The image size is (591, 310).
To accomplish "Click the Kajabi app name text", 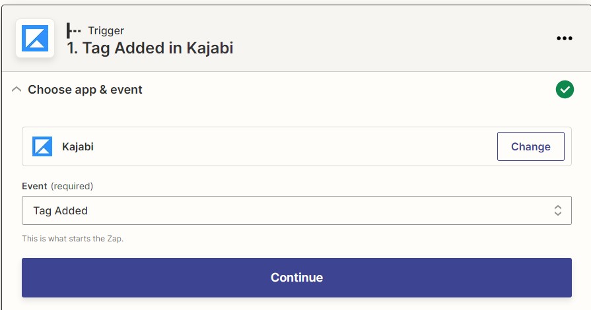I will [78, 146].
